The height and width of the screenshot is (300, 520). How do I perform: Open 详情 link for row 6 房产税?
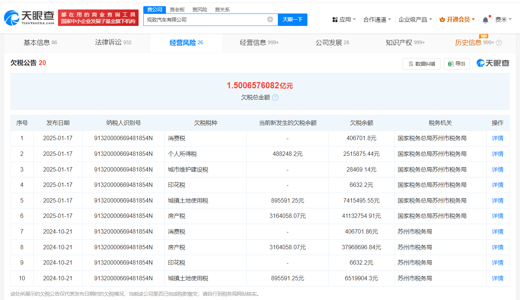pyautogui.click(x=497, y=216)
